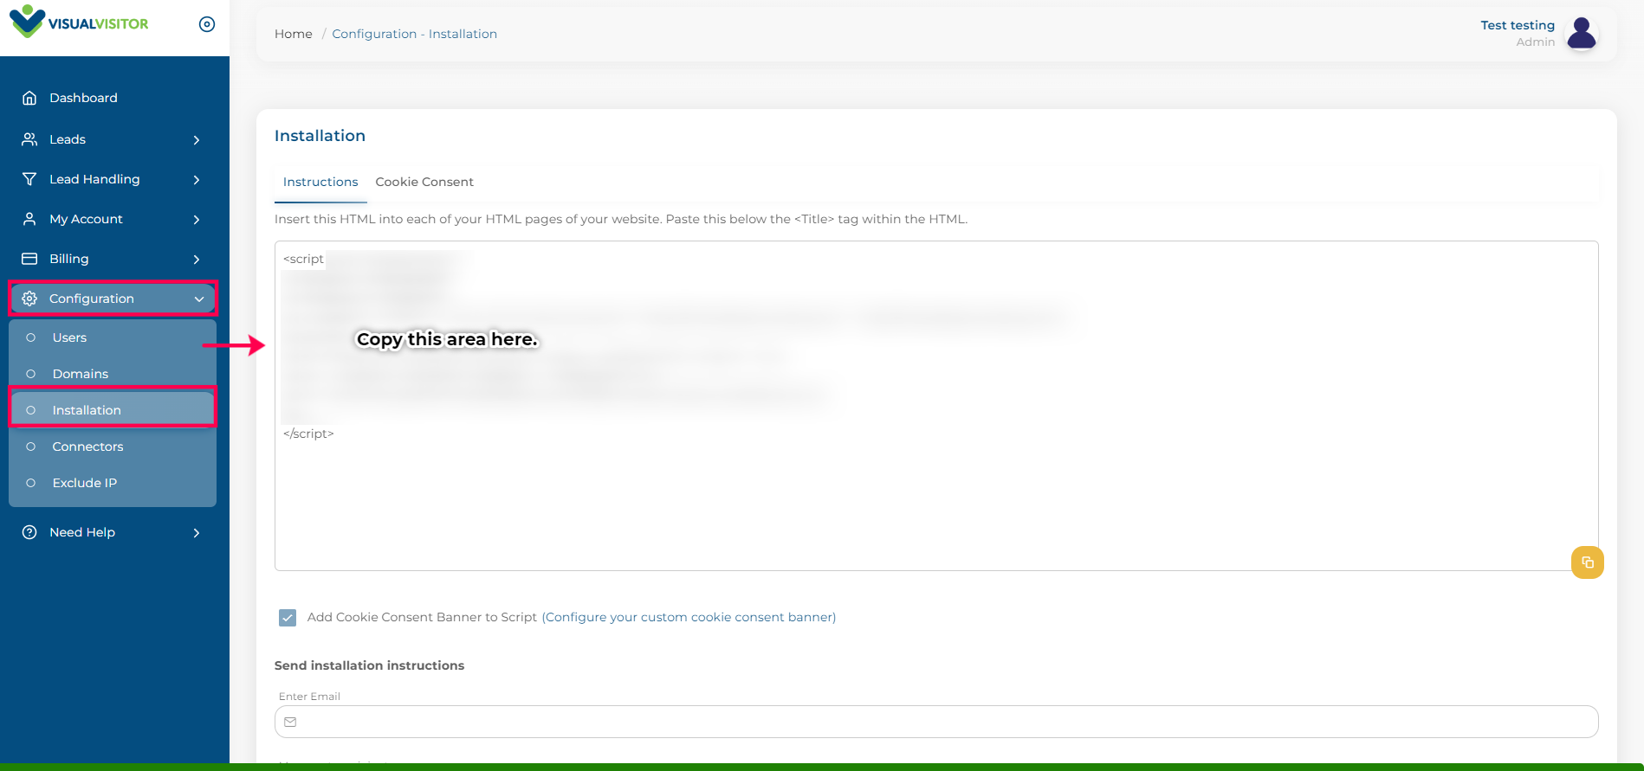
Task: Click the yellow copy script button
Action: 1588,562
